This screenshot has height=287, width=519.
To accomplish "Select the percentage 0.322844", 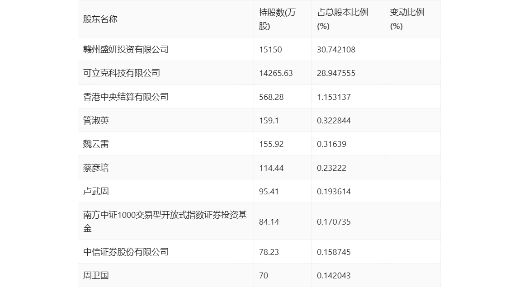I will [334, 121].
